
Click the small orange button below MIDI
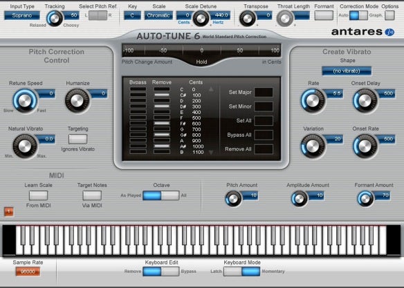coord(9,211)
